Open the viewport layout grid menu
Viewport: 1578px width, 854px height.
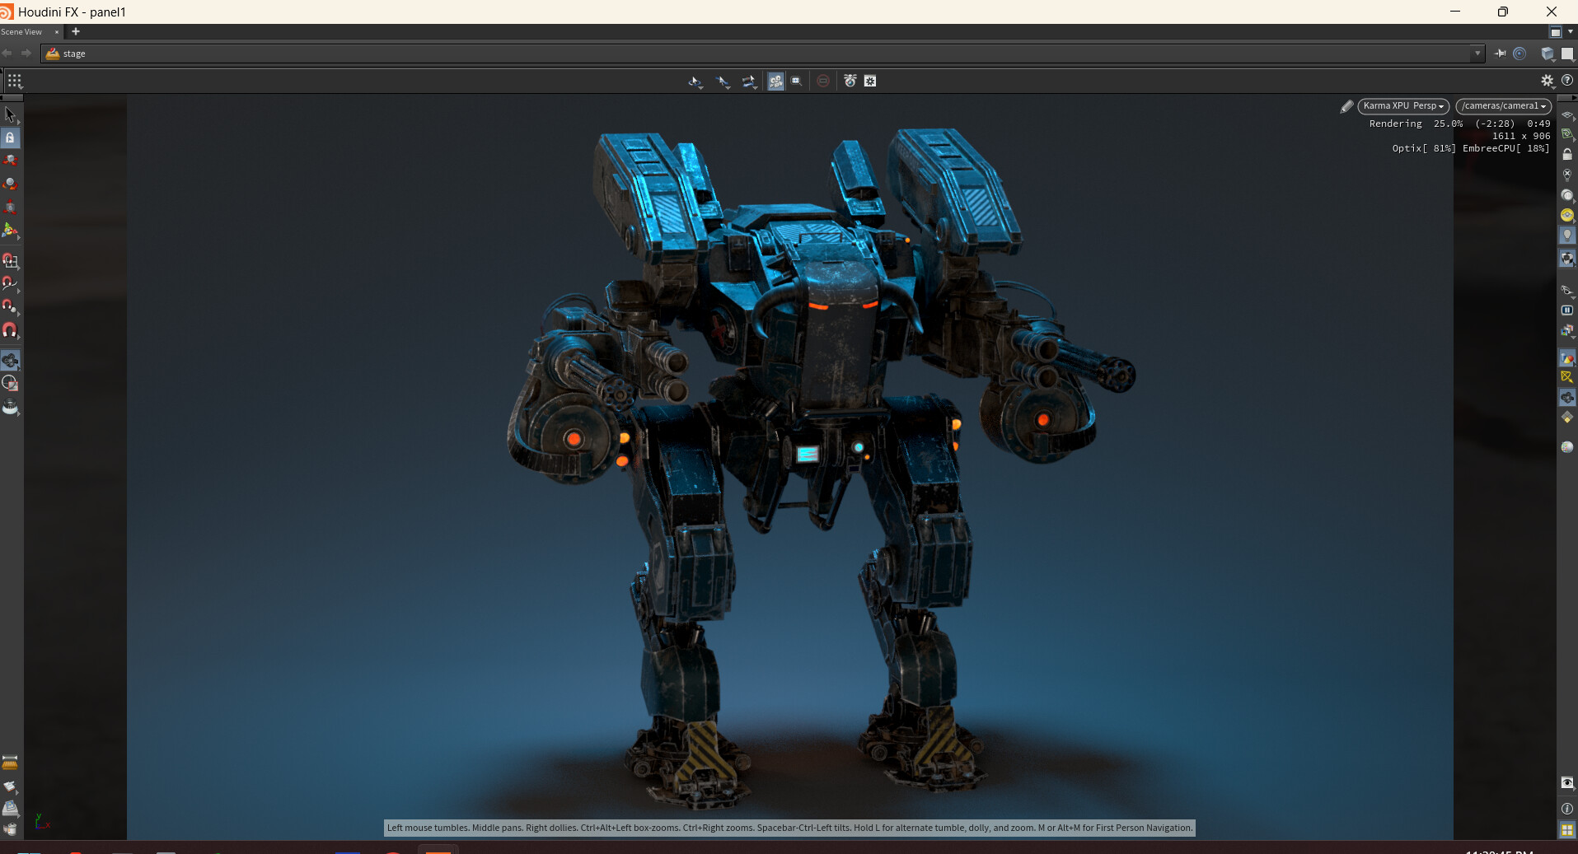15,81
